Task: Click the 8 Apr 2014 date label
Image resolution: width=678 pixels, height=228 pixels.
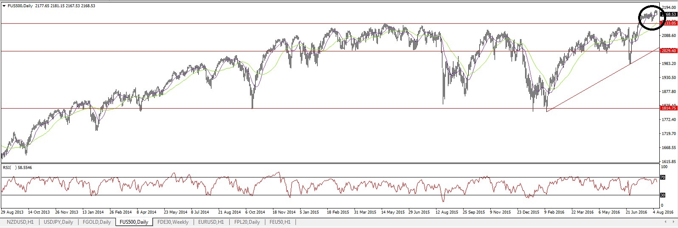Action: 146,212
